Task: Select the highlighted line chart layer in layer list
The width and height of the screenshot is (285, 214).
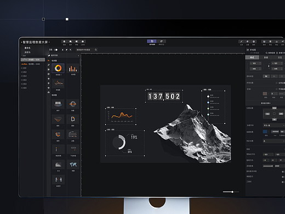Action: (33, 60)
